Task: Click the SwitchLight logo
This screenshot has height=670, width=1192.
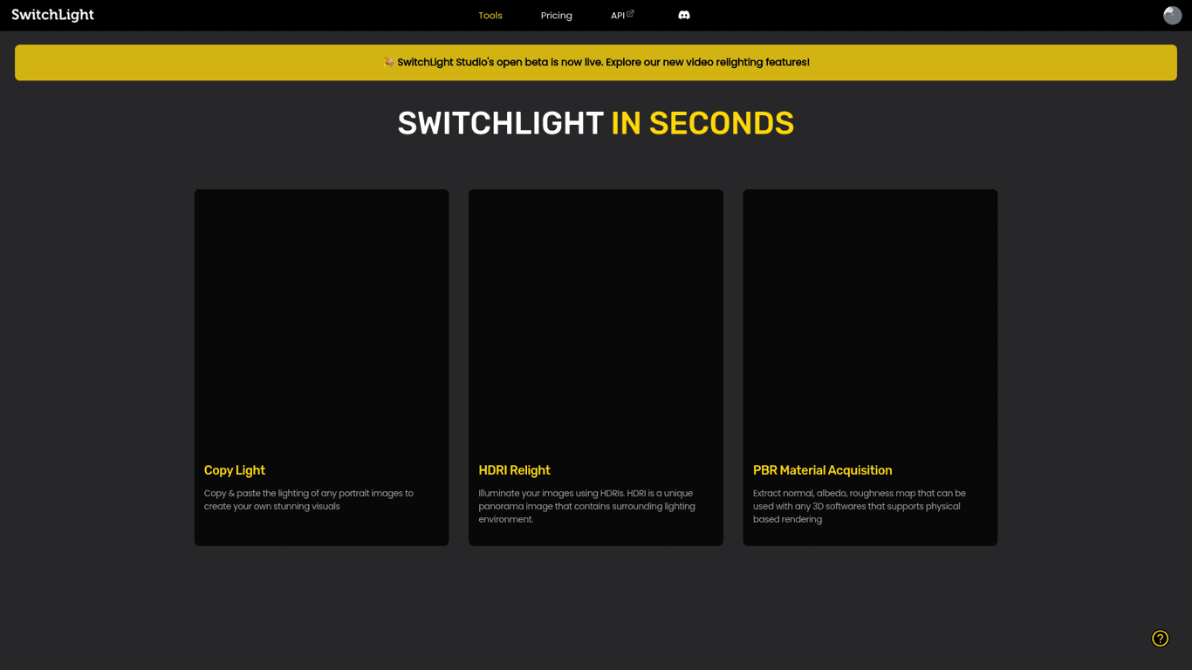Action: (x=52, y=15)
